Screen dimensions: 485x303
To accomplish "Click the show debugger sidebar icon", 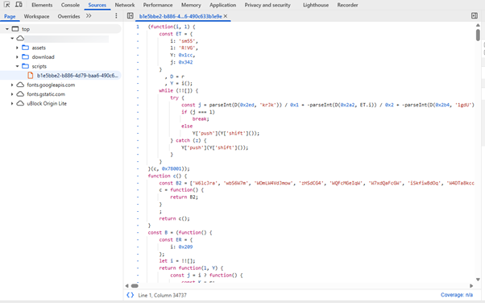I will click(x=475, y=16).
